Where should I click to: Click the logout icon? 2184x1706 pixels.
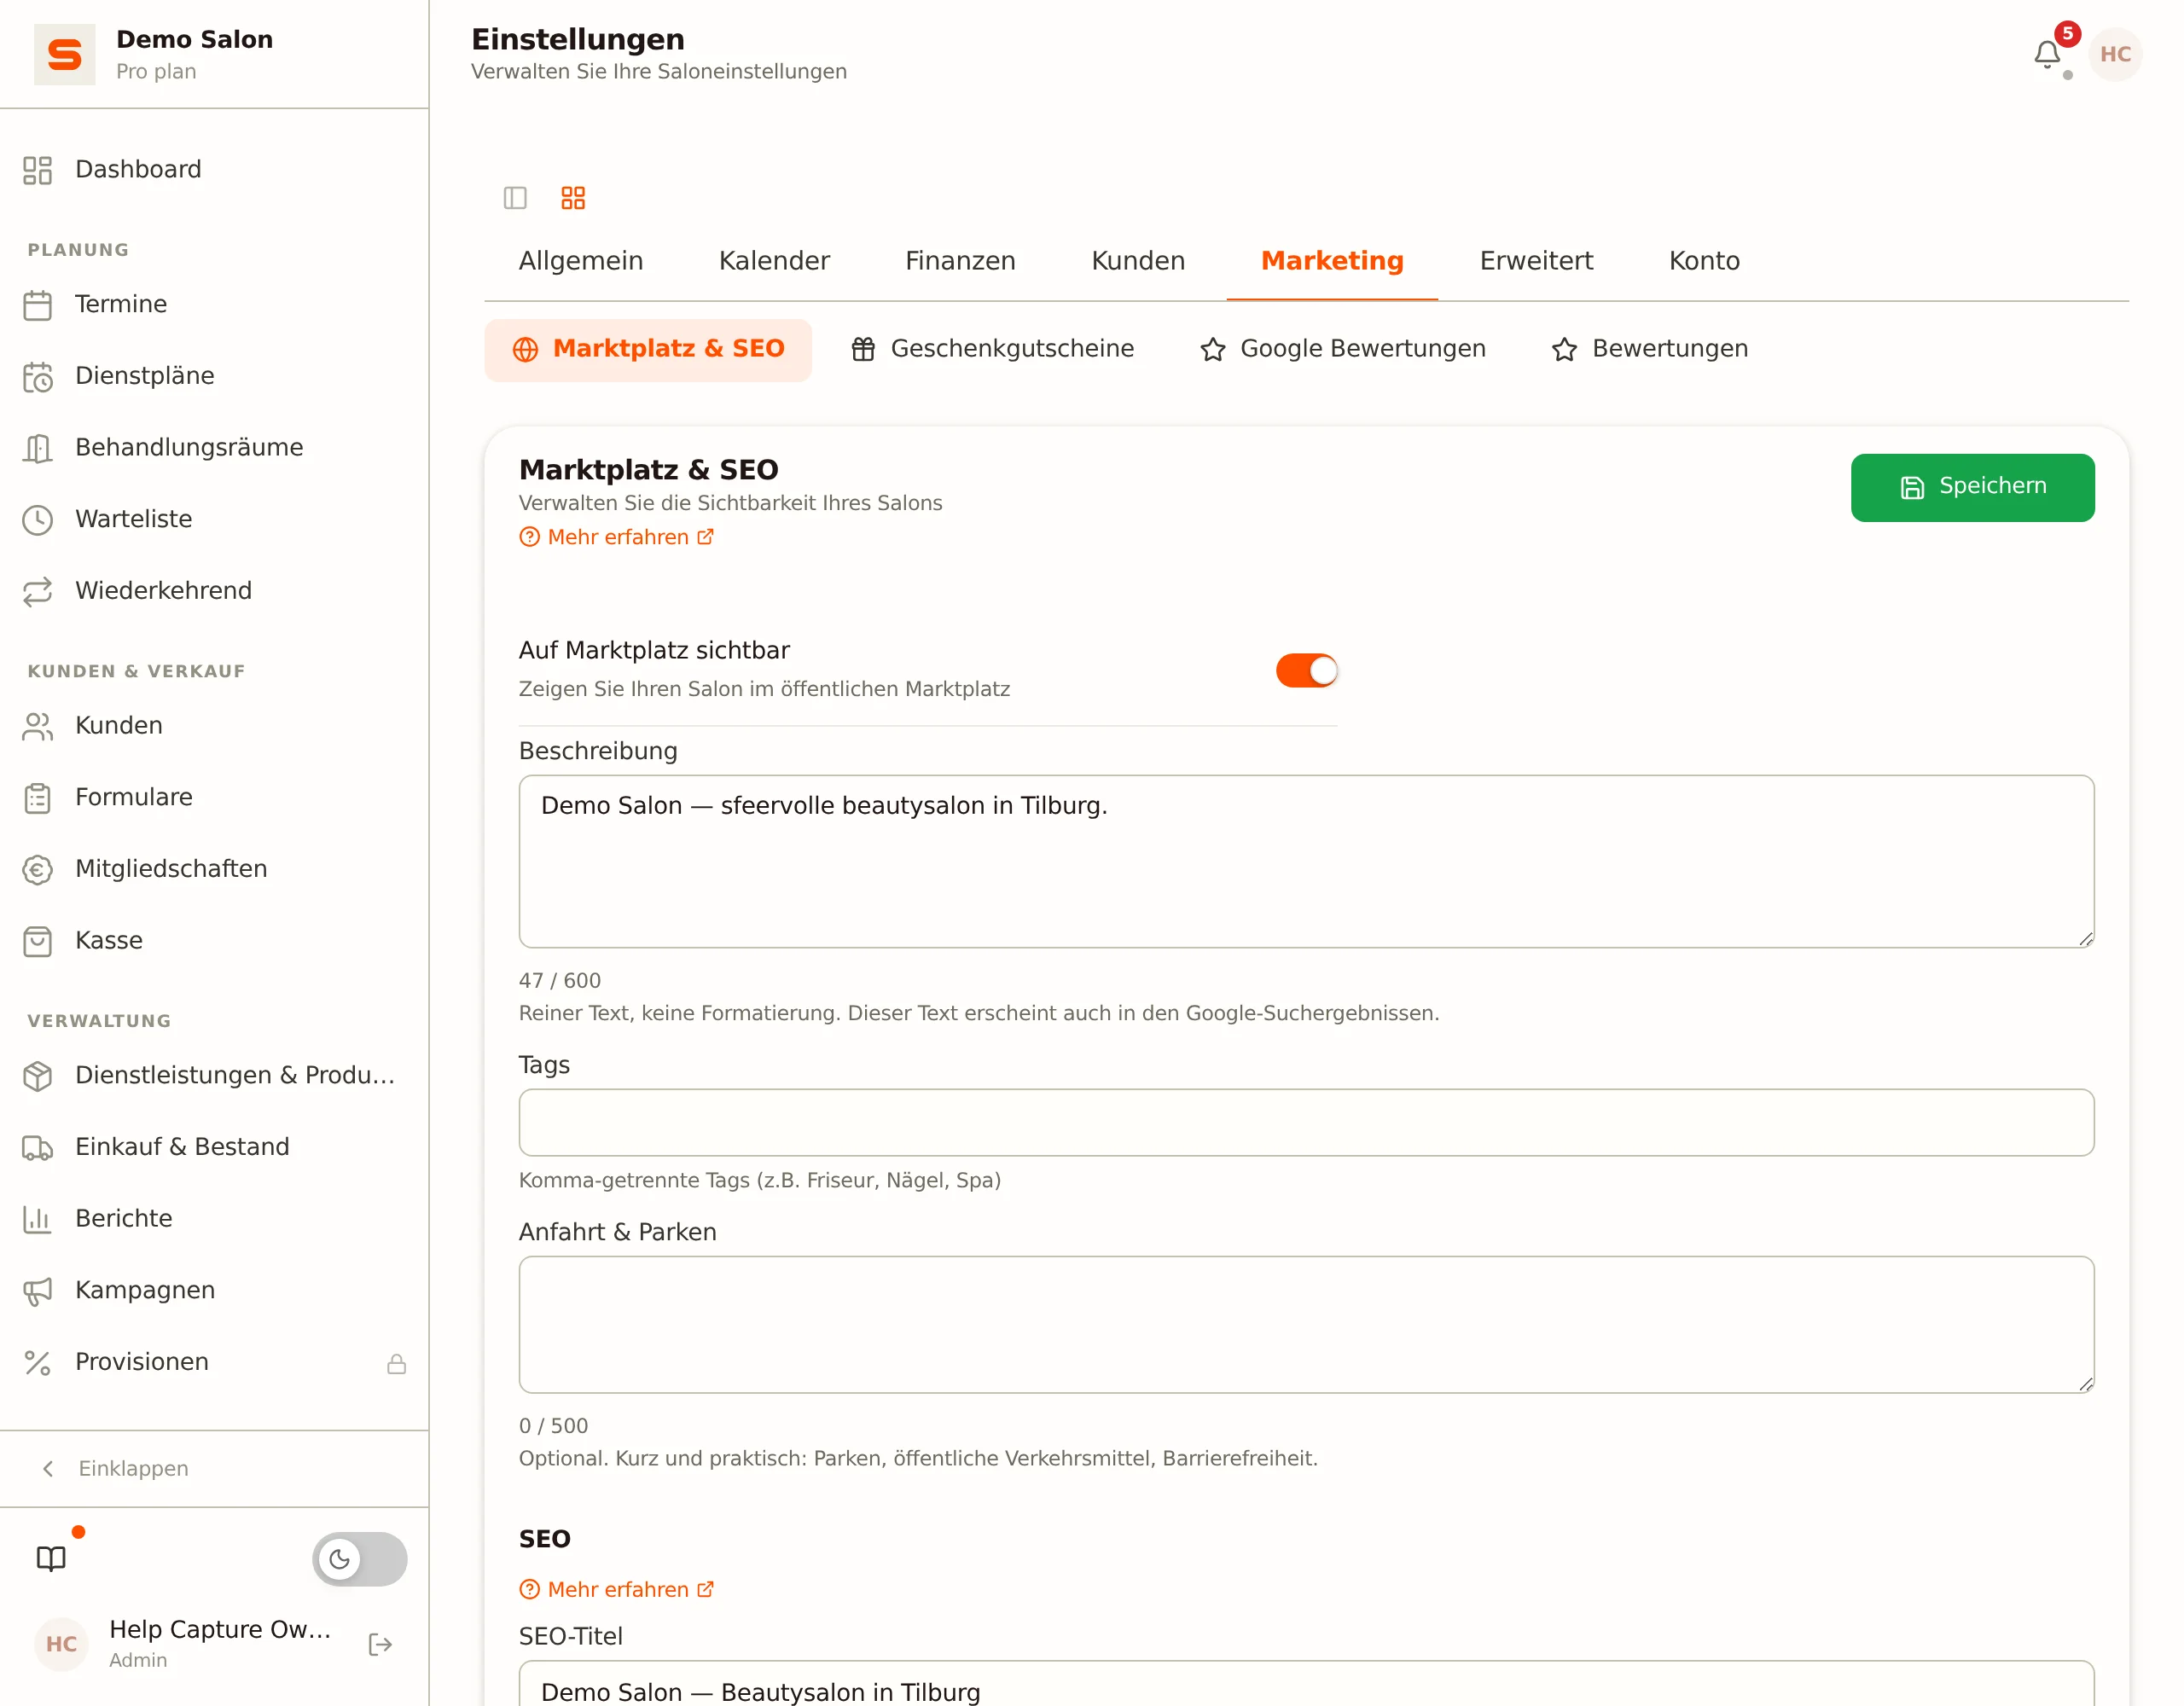click(380, 1645)
